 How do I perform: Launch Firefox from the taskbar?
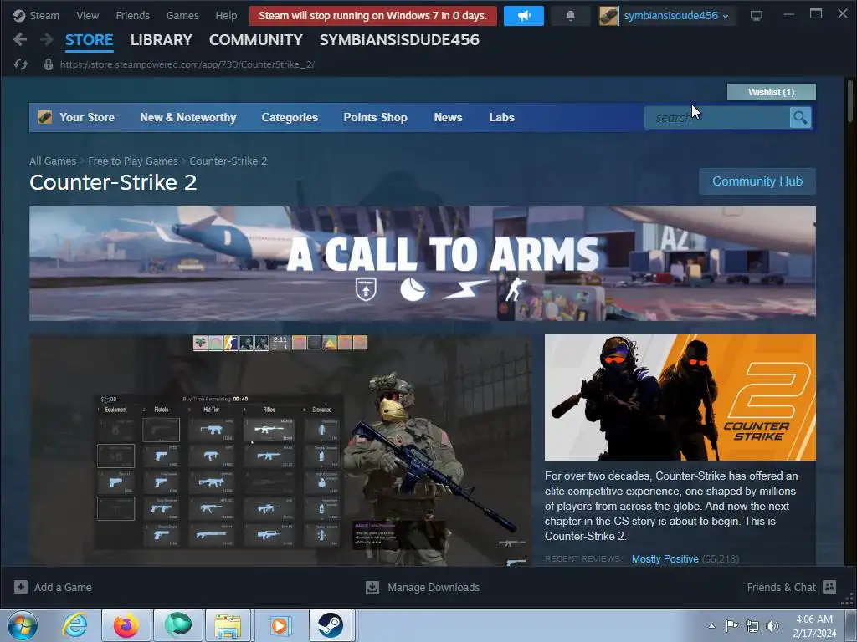click(126, 625)
